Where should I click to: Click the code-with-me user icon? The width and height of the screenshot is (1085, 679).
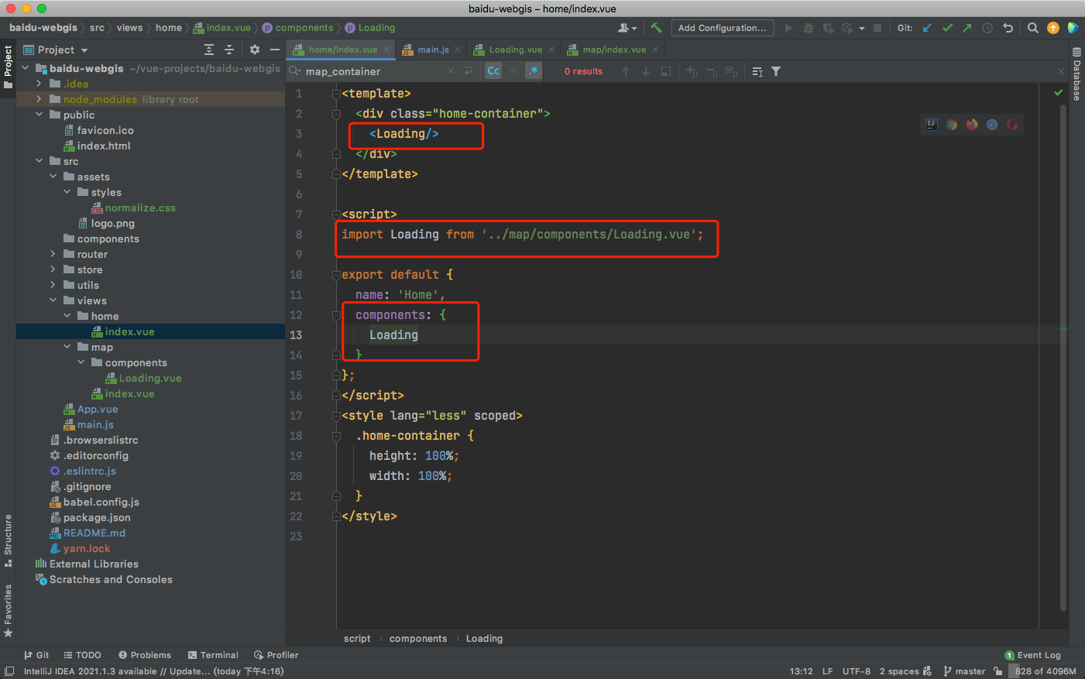627,28
